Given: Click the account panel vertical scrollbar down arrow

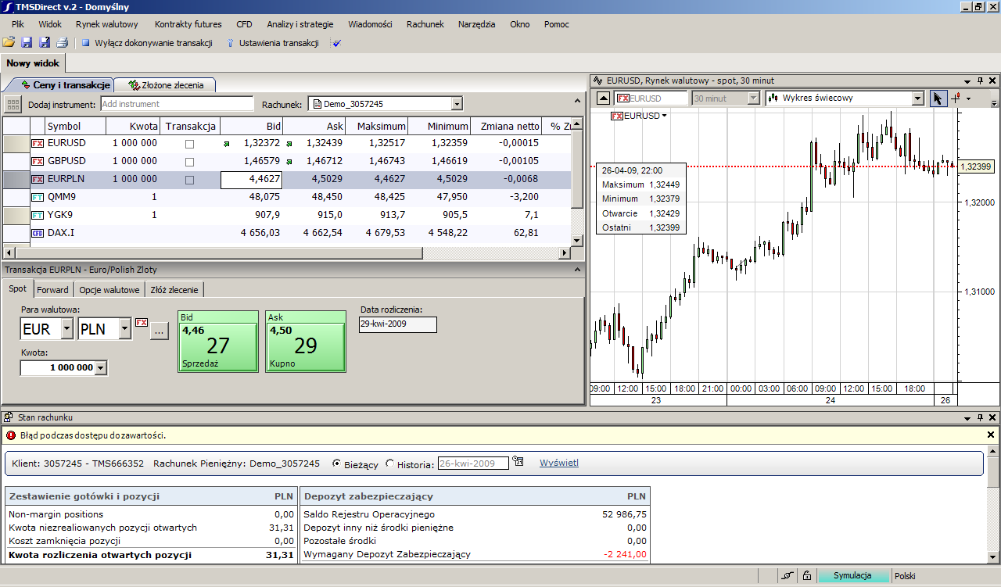Looking at the screenshot, I should click(x=993, y=558).
